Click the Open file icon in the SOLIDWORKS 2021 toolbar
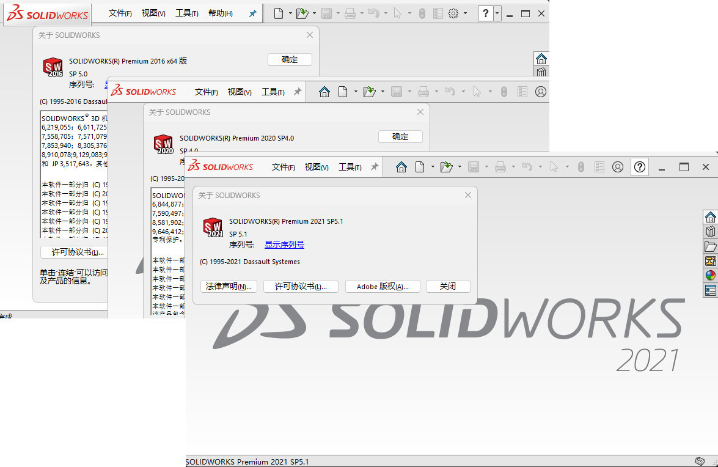This screenshot has height=467, width=718. click(446, 167)
